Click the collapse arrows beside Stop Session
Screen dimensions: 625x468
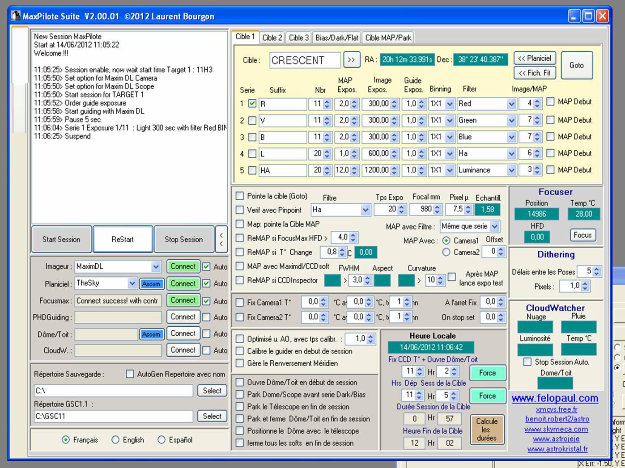pos(221,239)
